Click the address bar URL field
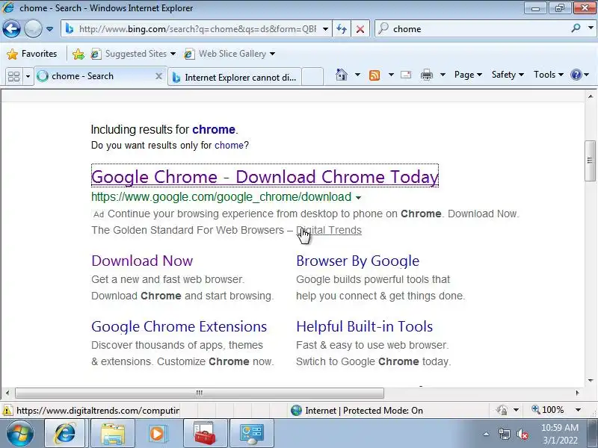Screen dimensions: 598x448 click(x=191, y=29)
